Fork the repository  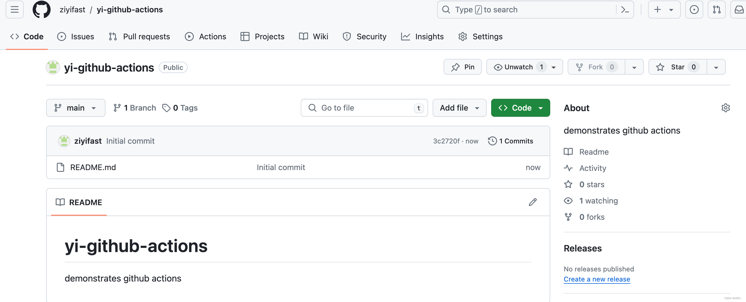[596, 67]
